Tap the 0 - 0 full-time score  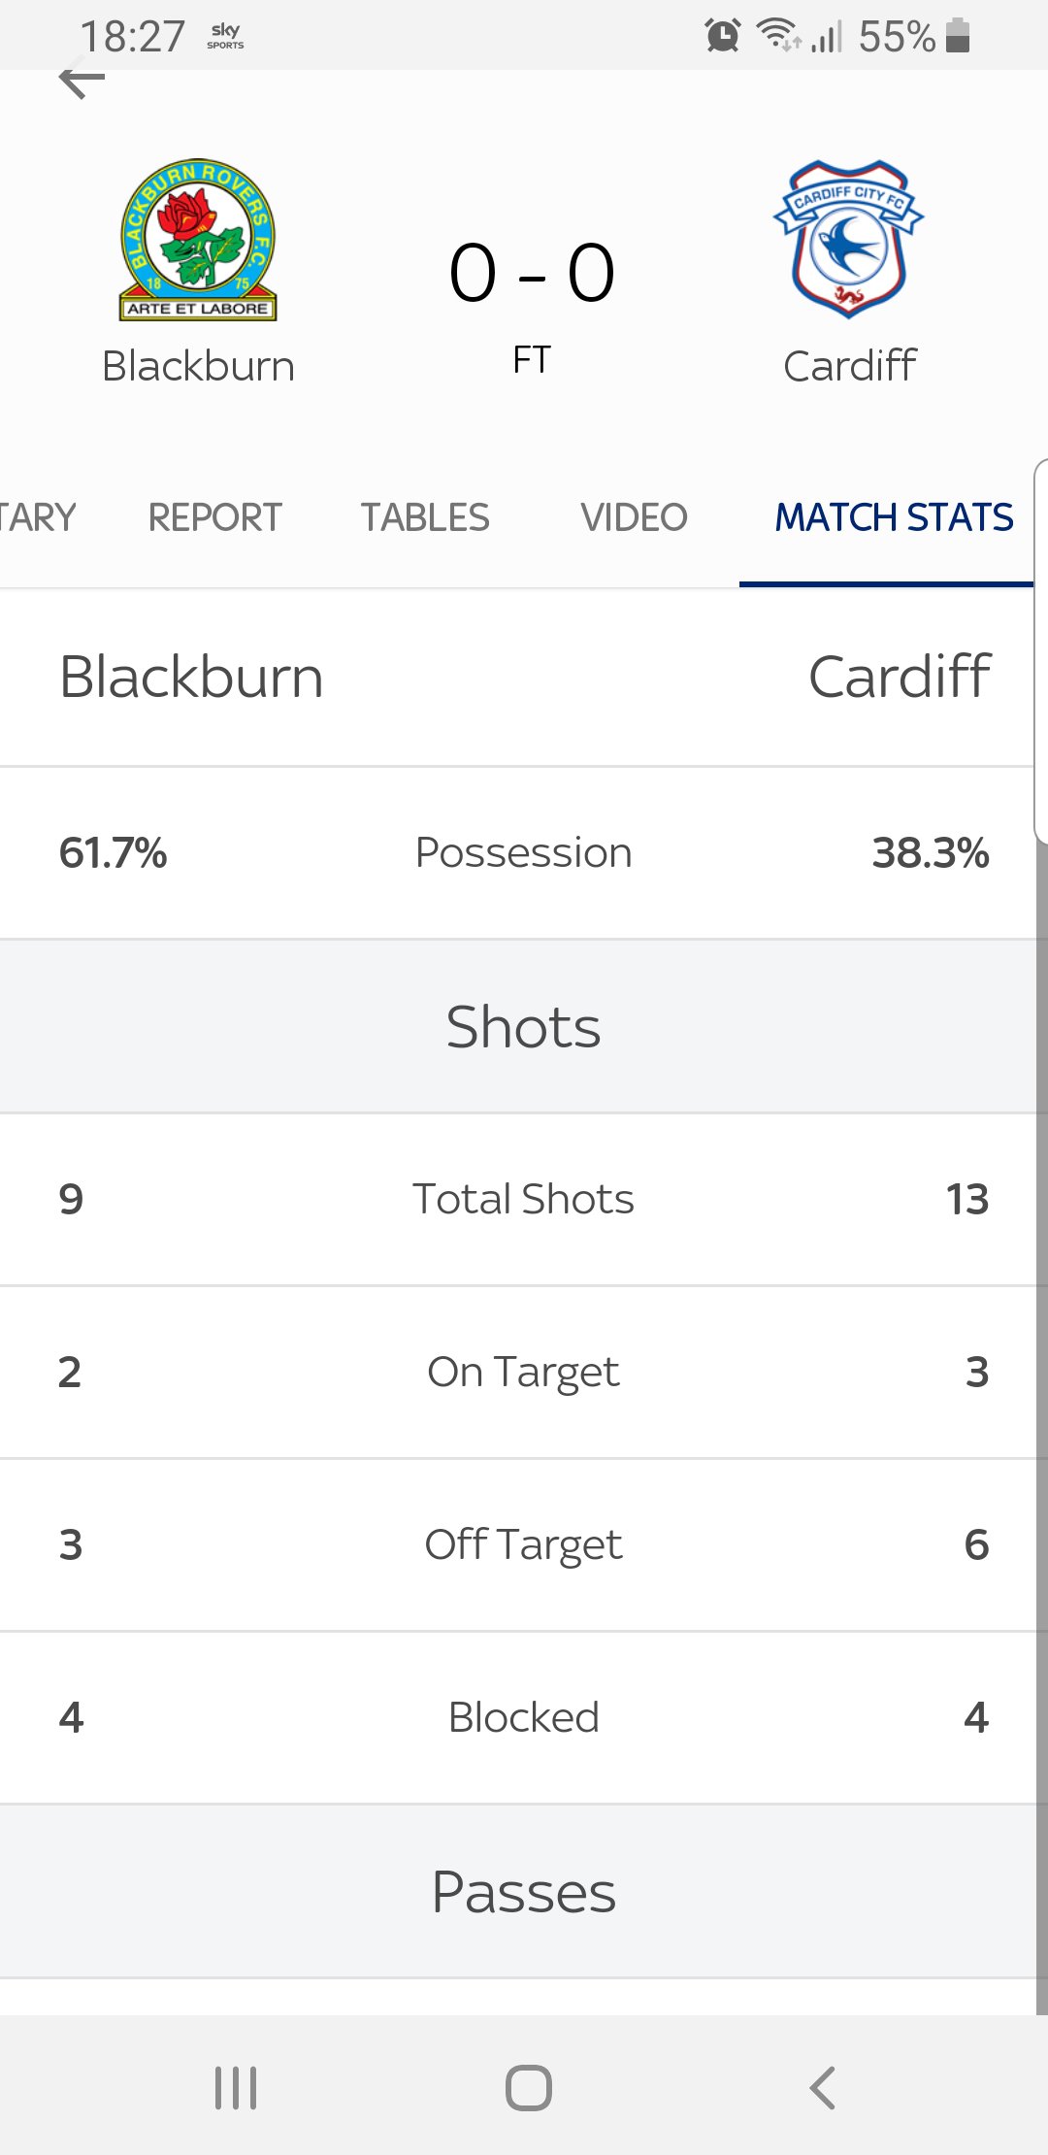[x=532, y=273]
